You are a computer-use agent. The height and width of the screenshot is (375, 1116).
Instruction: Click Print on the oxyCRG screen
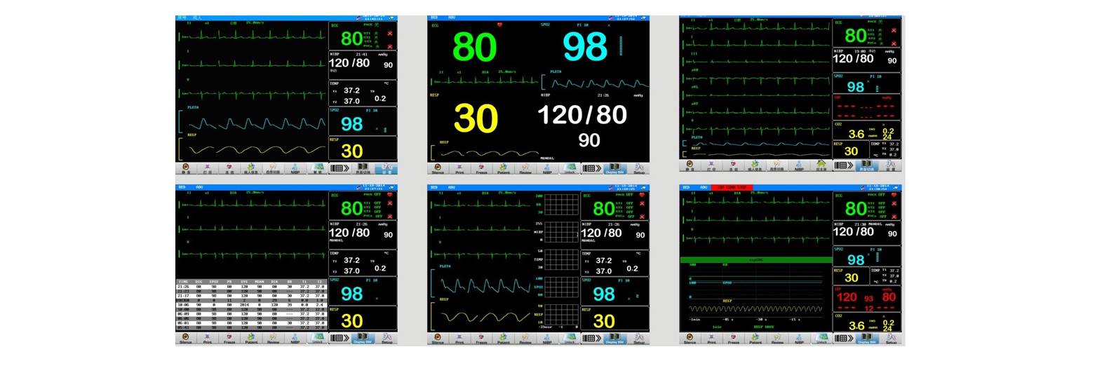(x=711, y=339)
